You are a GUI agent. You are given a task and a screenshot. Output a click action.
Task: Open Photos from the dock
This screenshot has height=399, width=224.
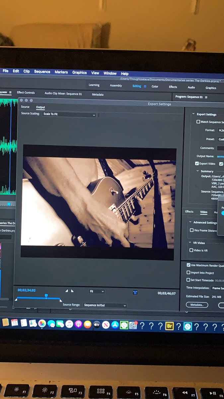42,324
